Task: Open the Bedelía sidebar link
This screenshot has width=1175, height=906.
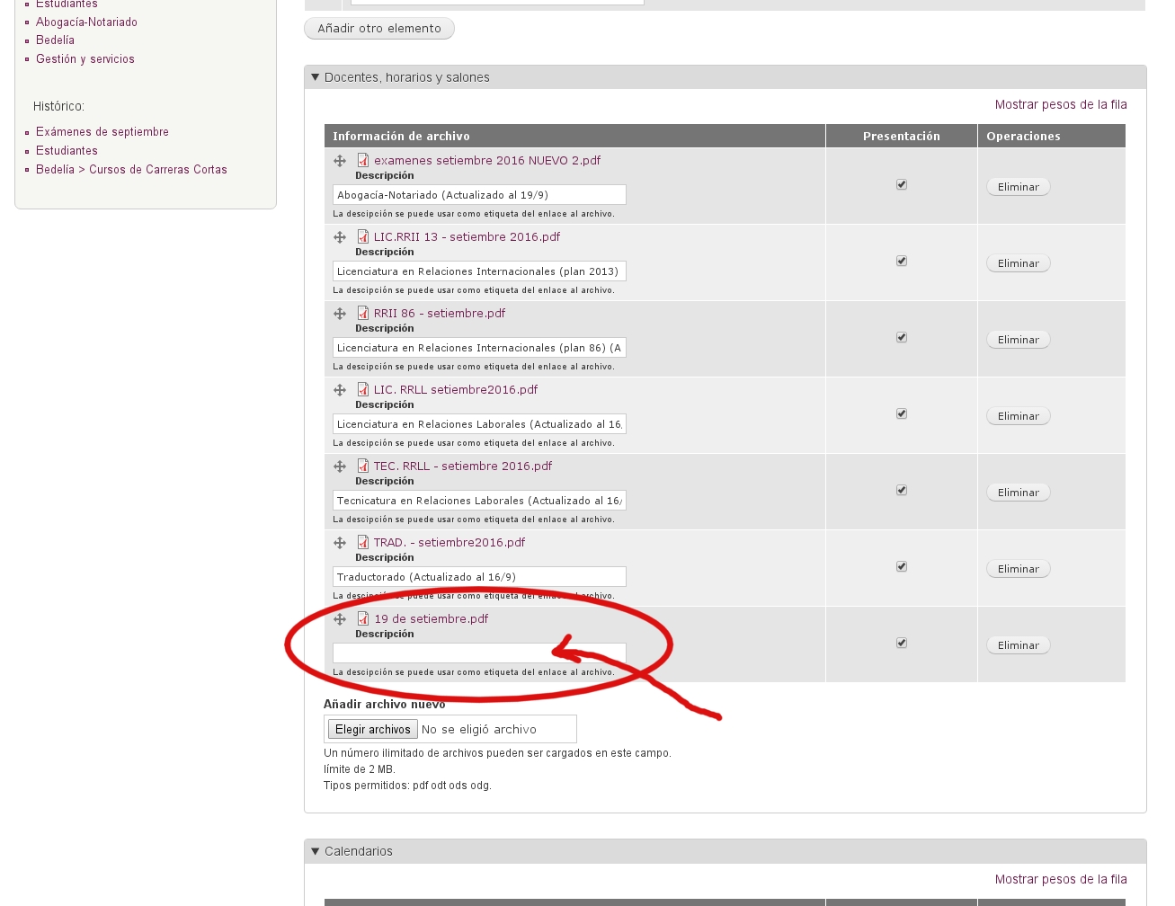Action: coord(55,40)
